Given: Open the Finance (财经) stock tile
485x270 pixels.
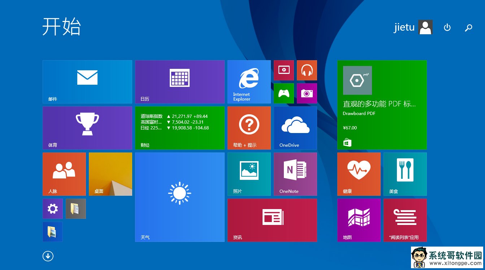Looking at the screenshot, I should tap(179, 128).
